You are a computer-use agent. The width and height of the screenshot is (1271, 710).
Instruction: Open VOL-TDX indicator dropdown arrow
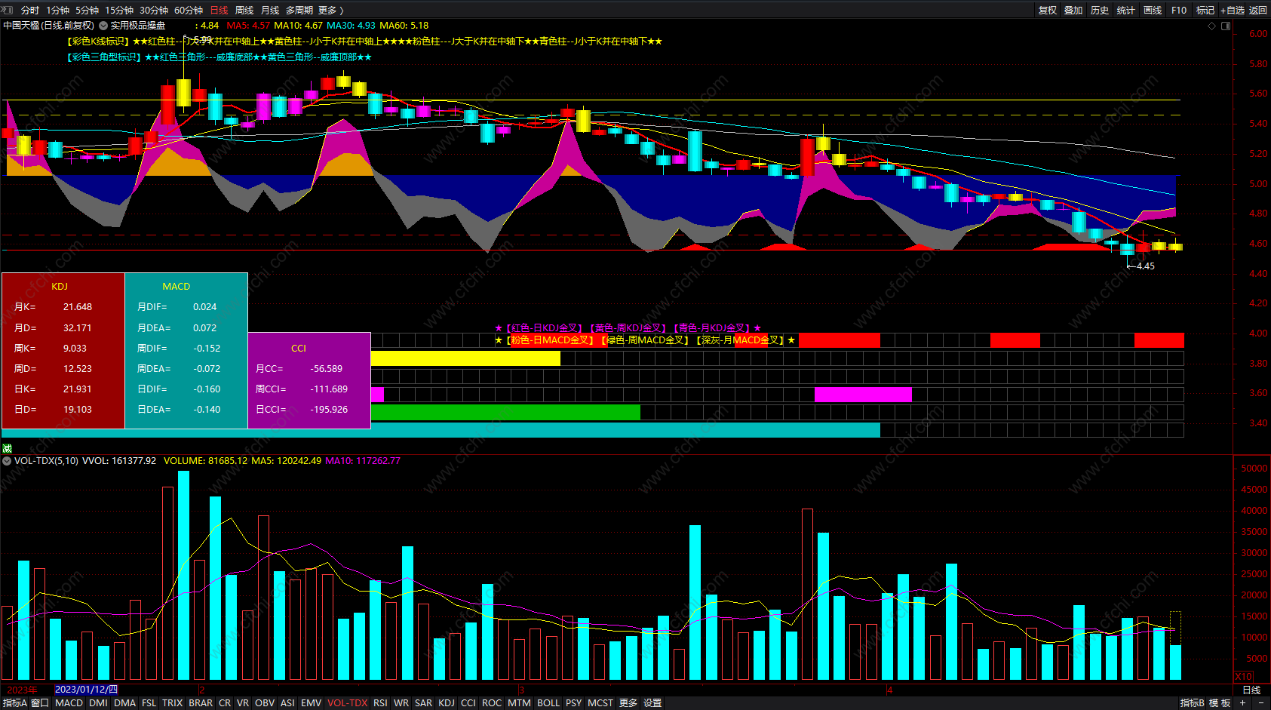[x=7, y=460]
